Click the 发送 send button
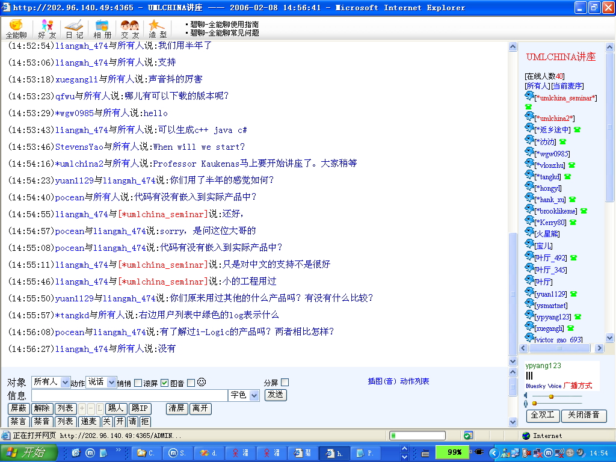Screen dimensions: 616x462 [x=276, y=395]
